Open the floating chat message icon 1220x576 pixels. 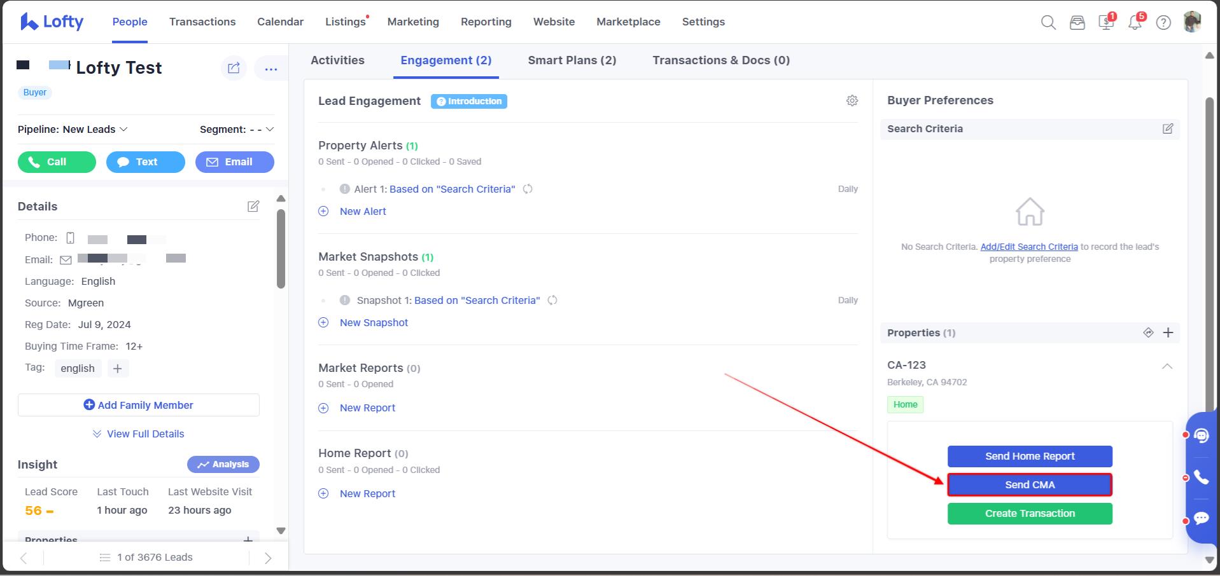click(1201, 518)
